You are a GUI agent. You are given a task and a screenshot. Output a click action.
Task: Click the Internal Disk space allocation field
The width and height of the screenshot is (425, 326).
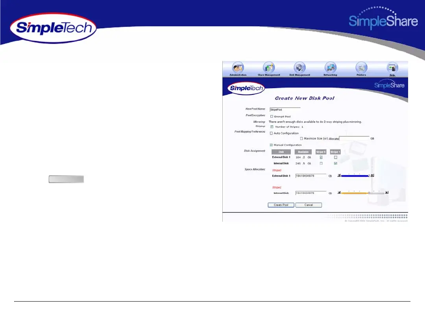click(311, 193)
